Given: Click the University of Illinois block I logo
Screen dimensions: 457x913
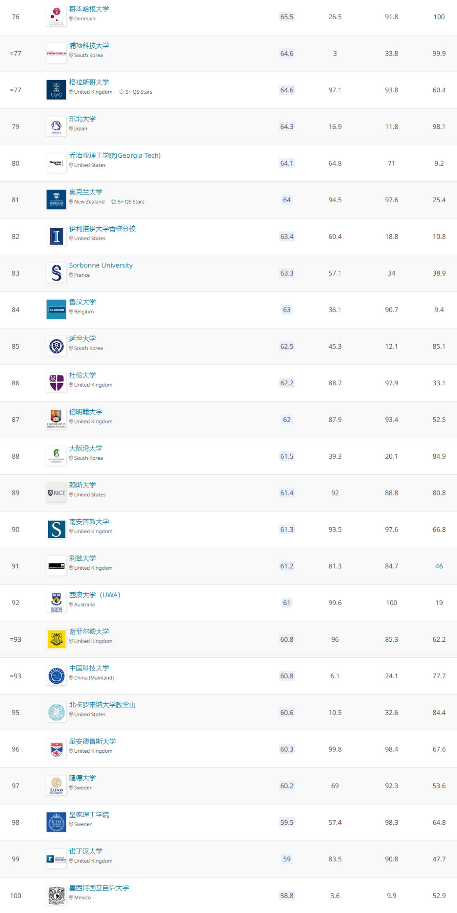Looking at the screenshot, I should point(56,237).
